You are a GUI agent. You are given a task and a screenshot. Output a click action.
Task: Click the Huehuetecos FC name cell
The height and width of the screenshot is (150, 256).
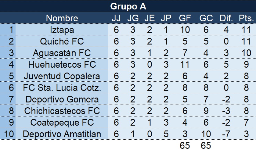[x=62, y=64]
